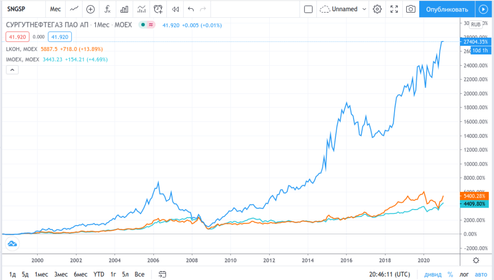Undo the last chart action

click(x=191, y=9)
